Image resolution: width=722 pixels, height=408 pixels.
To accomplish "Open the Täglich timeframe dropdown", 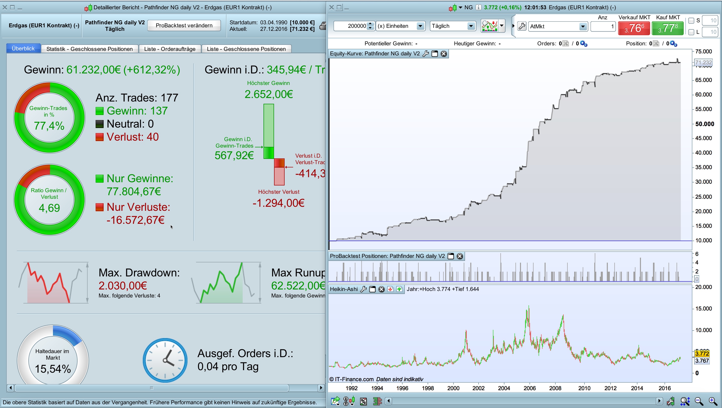I will 471,26.
